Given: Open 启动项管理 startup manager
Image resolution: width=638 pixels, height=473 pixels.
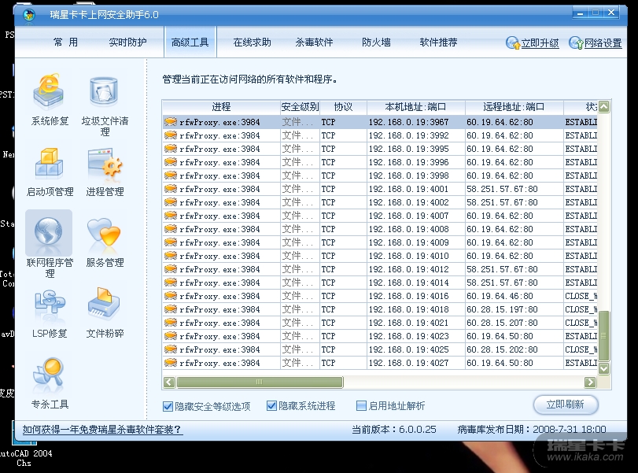Looking at the screenshot, I should [50, 172].
